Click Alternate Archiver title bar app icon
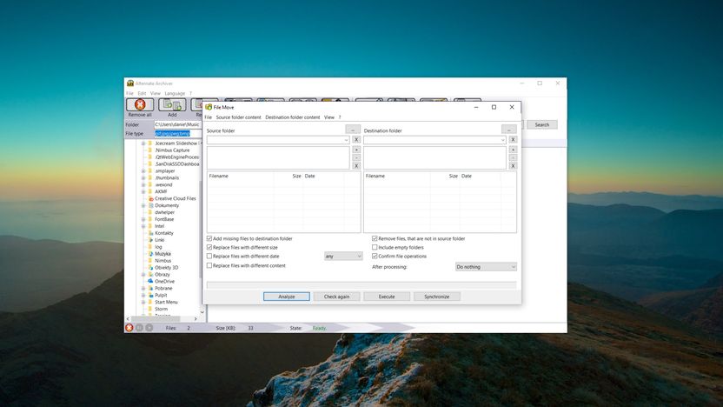Screen dimensions: 723x407 click(130, 83)
